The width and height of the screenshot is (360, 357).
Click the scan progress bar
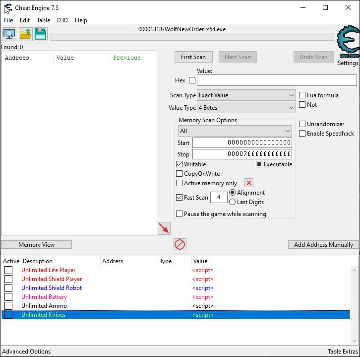coord(192,37)
